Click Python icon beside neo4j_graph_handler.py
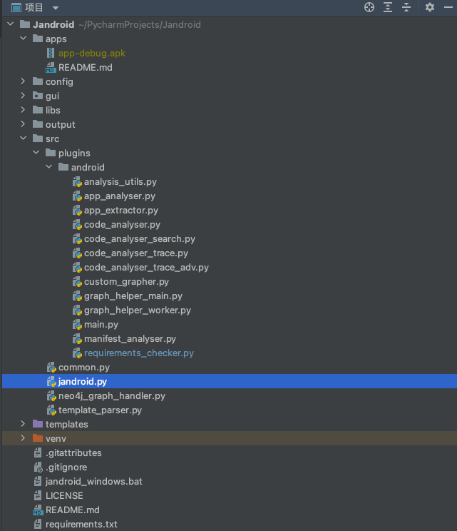Image resolution: width=457 pixels, height=531 pixels. (51, 395)
